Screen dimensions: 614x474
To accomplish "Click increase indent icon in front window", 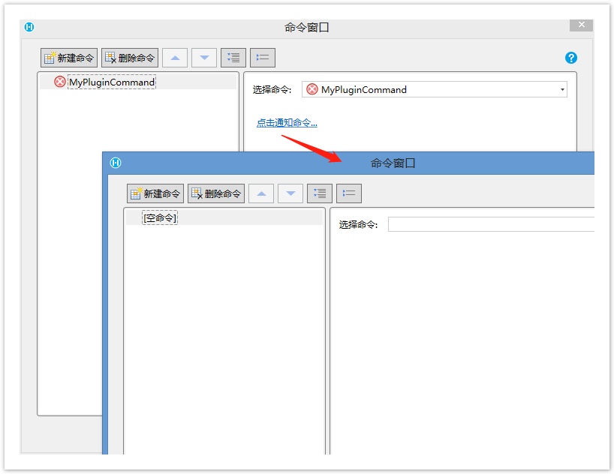I will pyautogui.click(x=320, y=193).
